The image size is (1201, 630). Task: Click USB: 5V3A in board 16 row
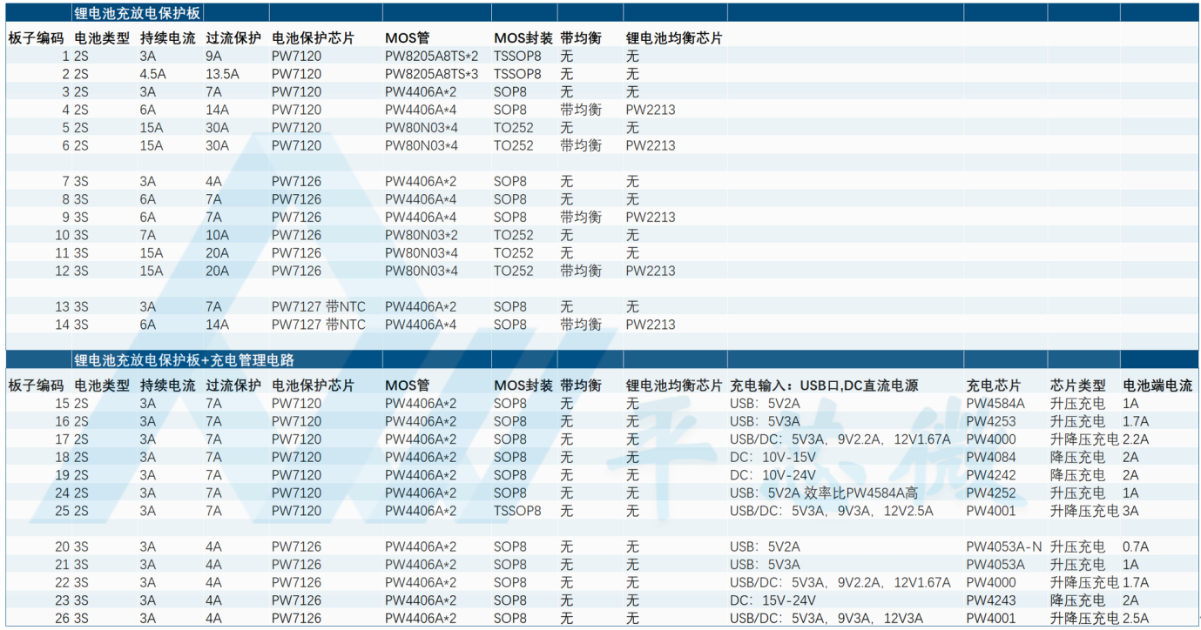(x=765, y=421)
